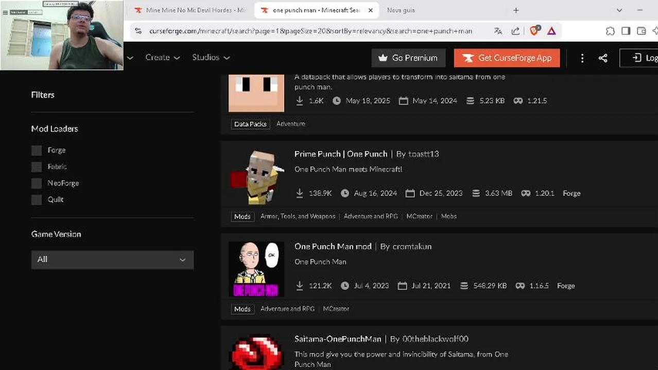Viewport: 658px width, 370px height.
Task: Expand the Create menu dropdown
Action: click(163, 58)
